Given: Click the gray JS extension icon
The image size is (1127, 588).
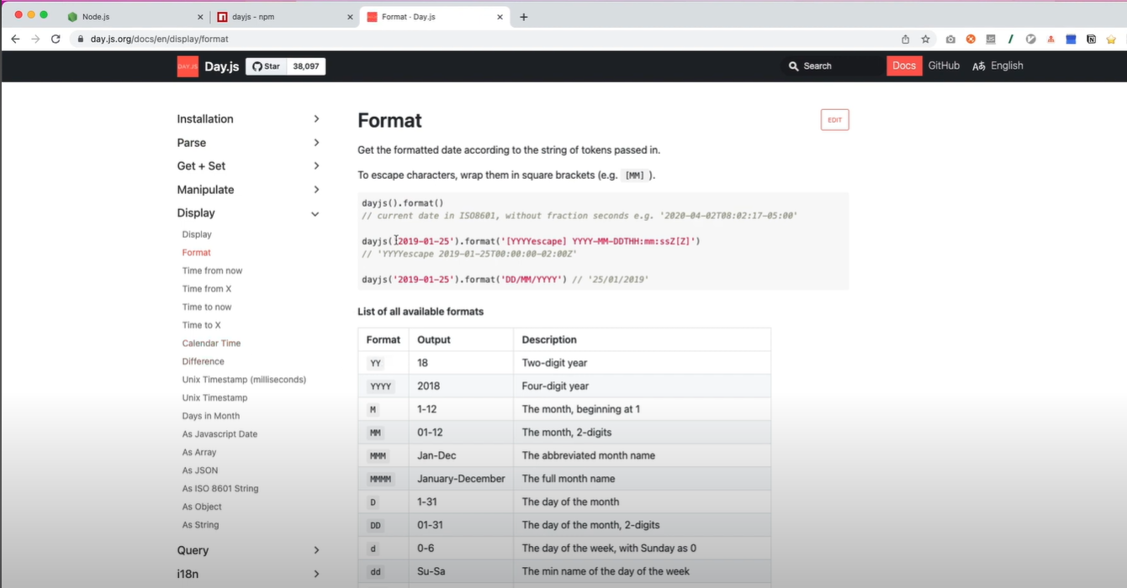Looking at the screenshot, I should 991,39.
